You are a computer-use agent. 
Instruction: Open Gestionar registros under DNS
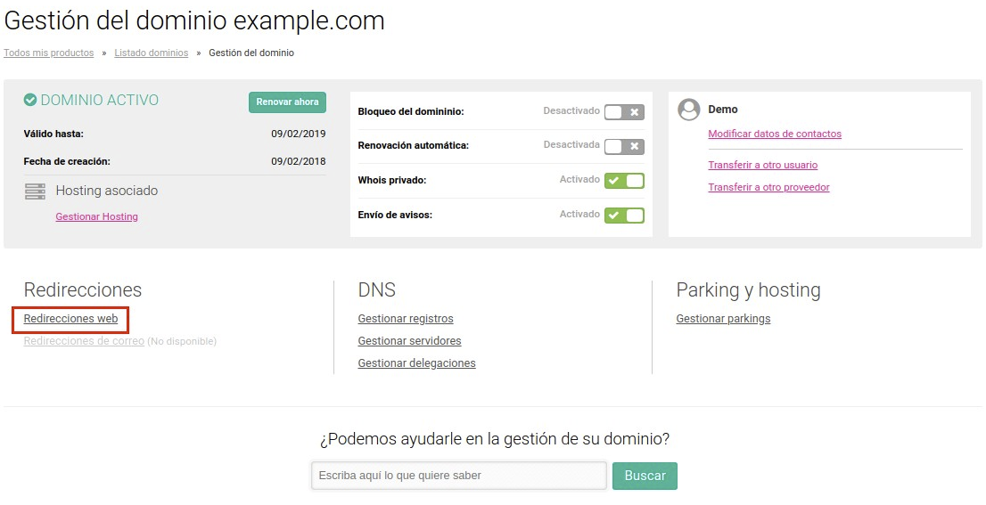[406, 319]
